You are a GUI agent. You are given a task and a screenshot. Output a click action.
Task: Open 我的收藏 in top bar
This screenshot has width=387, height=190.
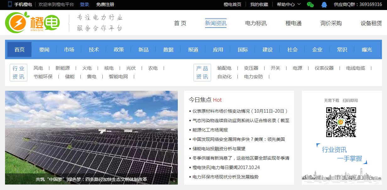tap(259, 4)
